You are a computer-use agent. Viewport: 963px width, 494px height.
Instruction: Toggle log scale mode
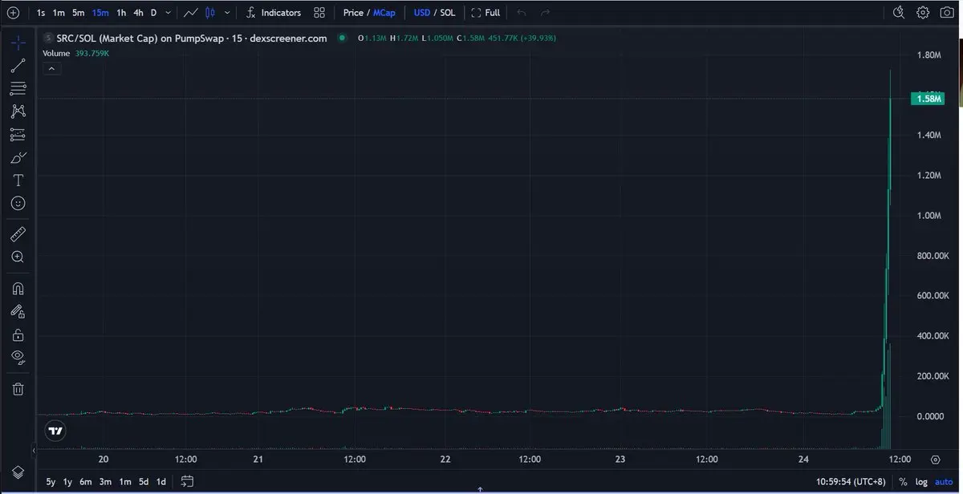[x=921, y=482]
